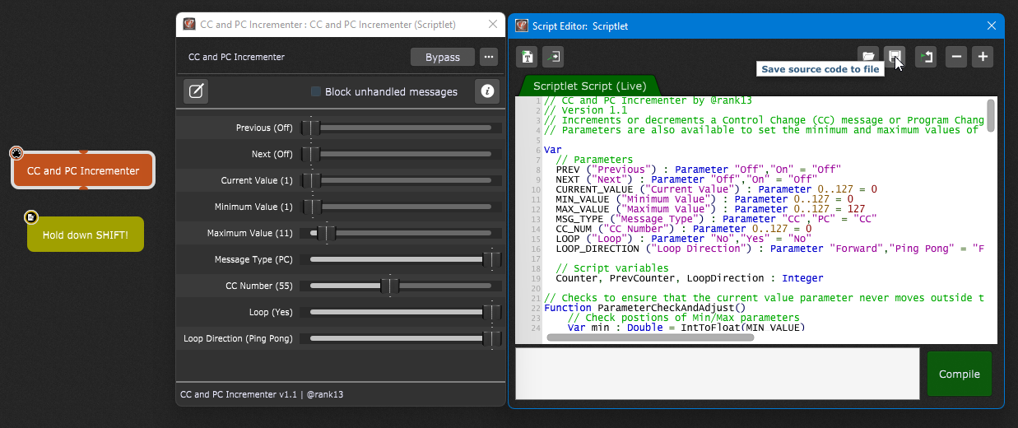
Task: Click code line starting with "MSG_TYPE"
Action: 716,219
